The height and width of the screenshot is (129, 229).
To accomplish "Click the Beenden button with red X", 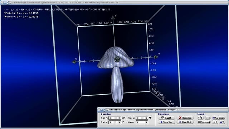I will pos(185,118).
